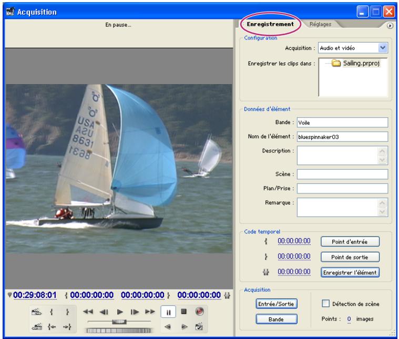
Task: Click Remarque scrollbar up arrow
Action: point(382,203)
